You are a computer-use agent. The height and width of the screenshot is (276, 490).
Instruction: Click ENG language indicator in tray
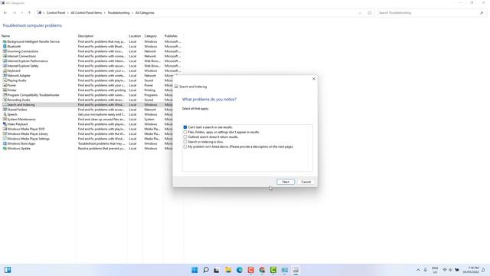coord(435,270)
